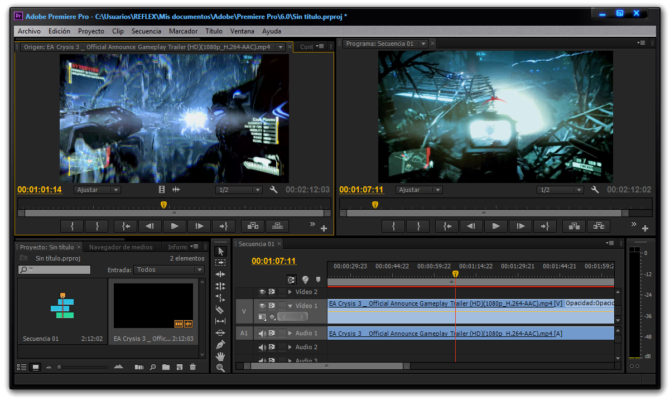The image size is (670, 400).
Task: Open the Ventana menu
Action: (x=242, y=31)
